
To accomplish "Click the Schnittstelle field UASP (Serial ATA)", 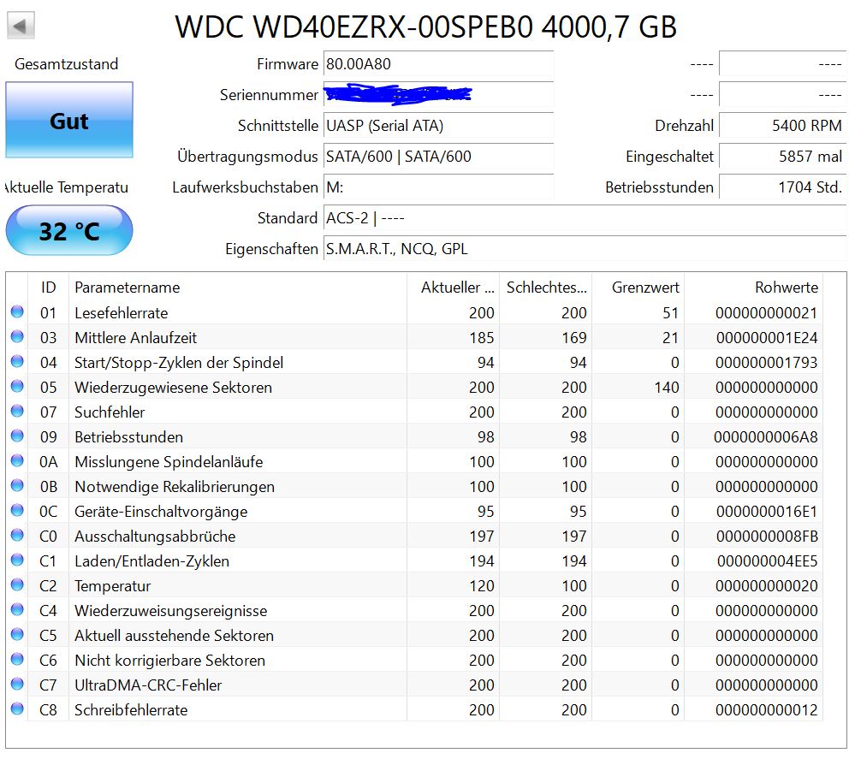I will 438,126.
